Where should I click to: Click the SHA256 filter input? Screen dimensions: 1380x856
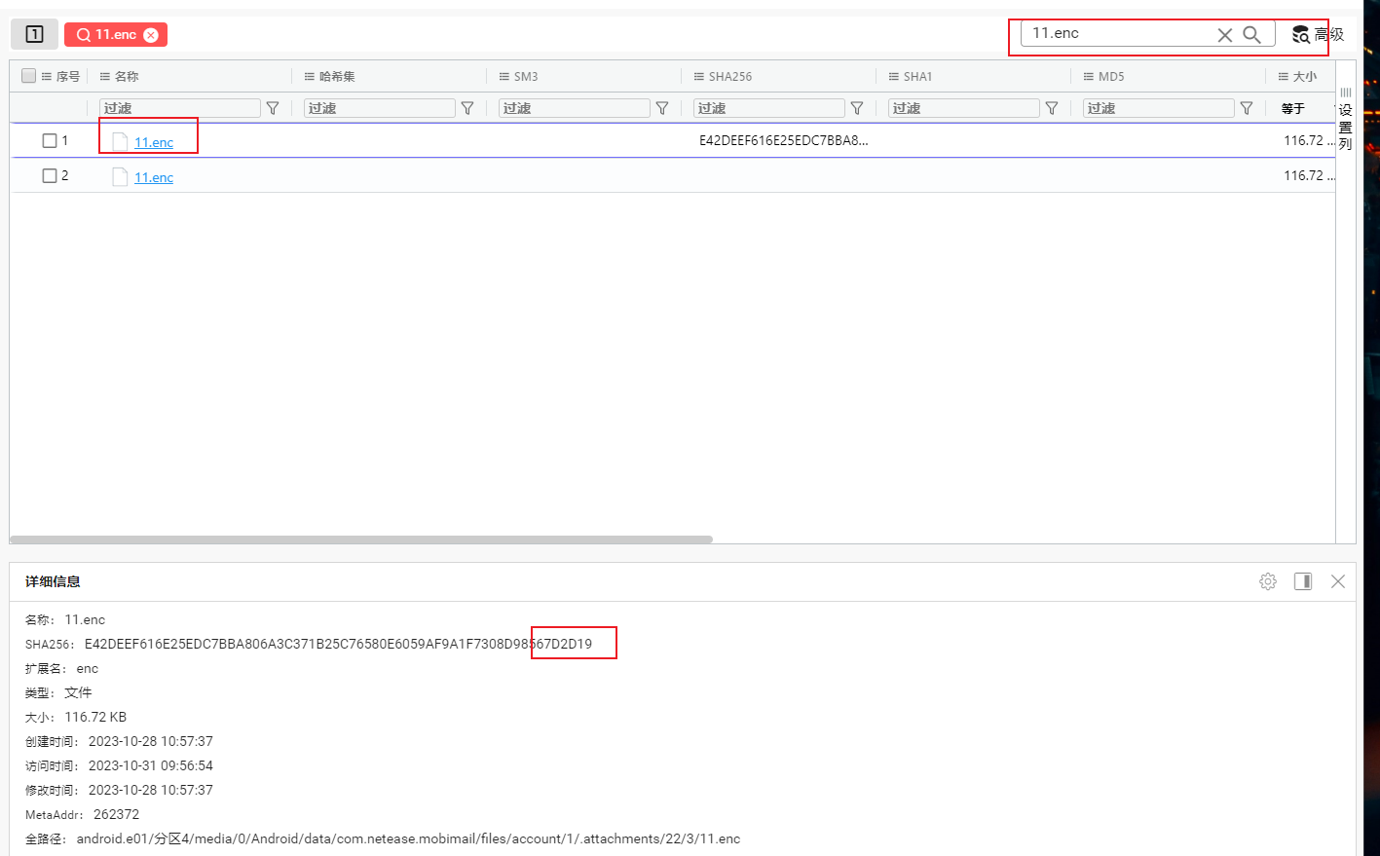click(769, 108)
